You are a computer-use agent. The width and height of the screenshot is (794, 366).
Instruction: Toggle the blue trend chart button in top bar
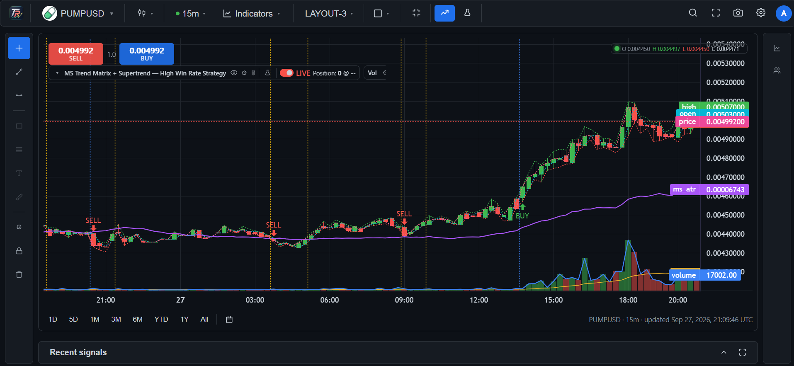tap(444, 13)
